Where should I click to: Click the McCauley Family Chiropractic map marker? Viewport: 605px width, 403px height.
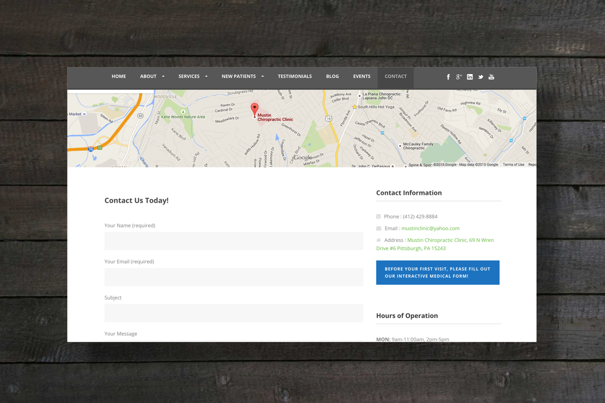tap(400, 146)
